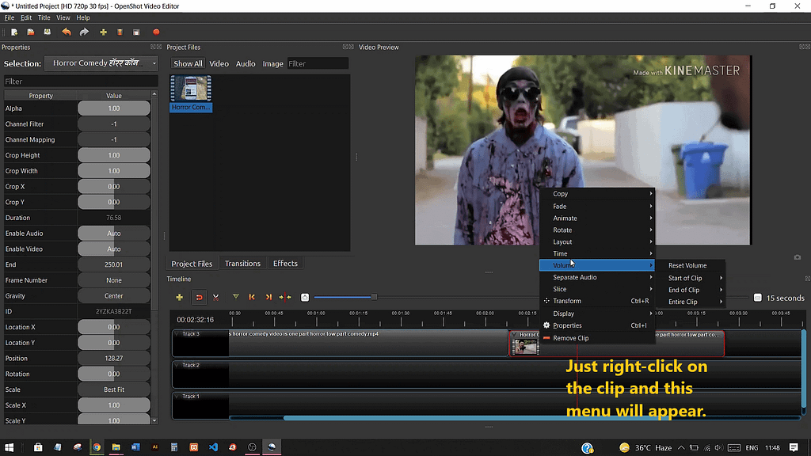
Task: Open the Choose Profile icon
Action: pyautogui.click(x=120, y=32)
